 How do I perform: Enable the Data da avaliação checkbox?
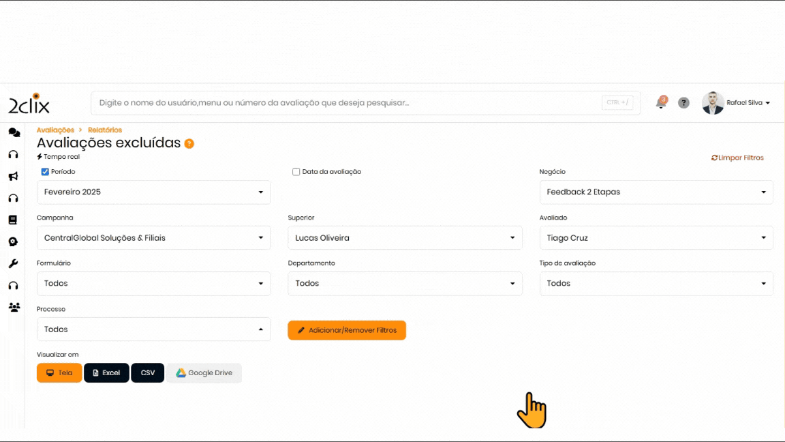tap(296, 172)
